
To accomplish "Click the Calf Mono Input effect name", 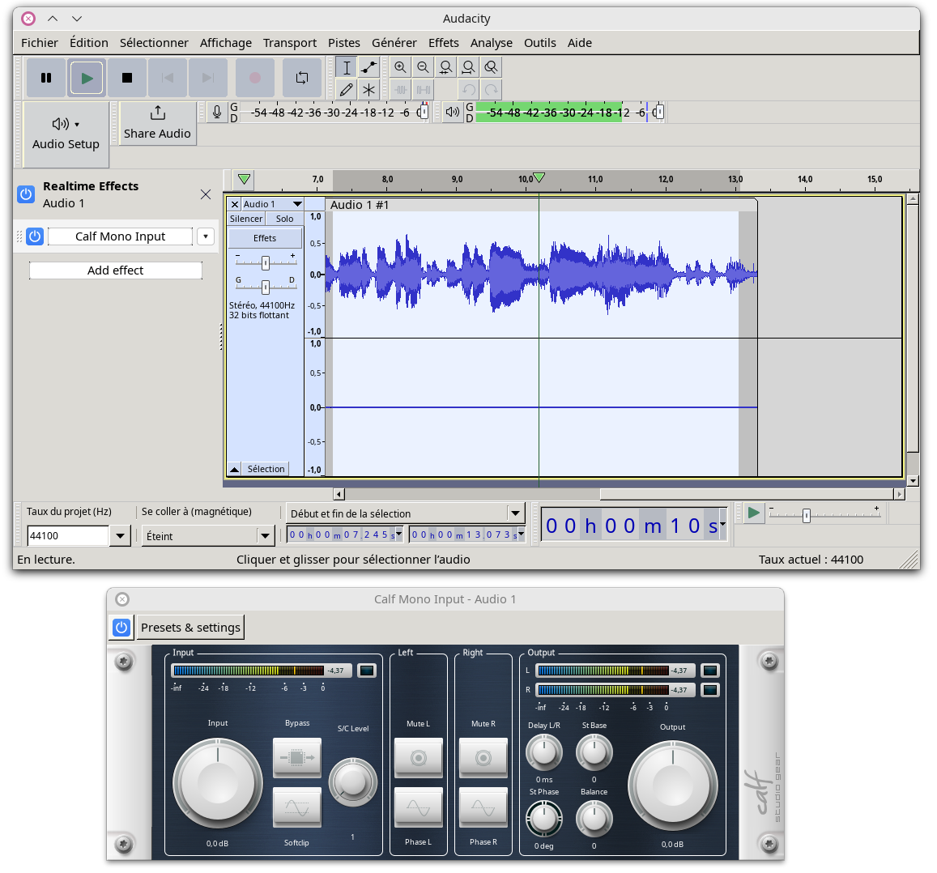I will coord(120,236).
